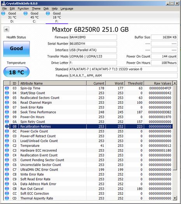The width and height of the screenshot is (181, 204).
Task: Click the status orb of Power-On Hours
Action: point(7,117)
